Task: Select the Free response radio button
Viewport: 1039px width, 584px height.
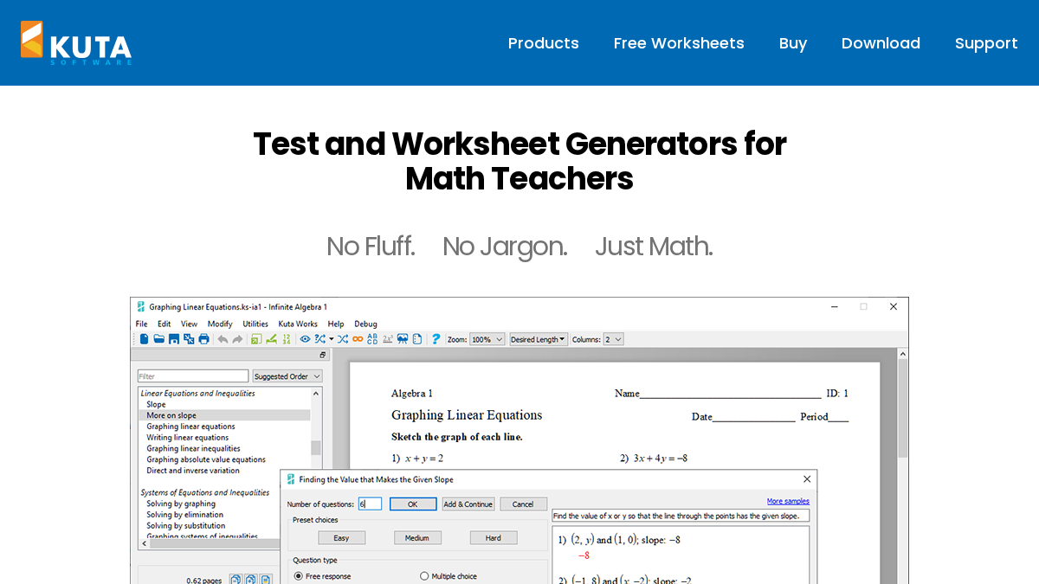Action: 299,576
